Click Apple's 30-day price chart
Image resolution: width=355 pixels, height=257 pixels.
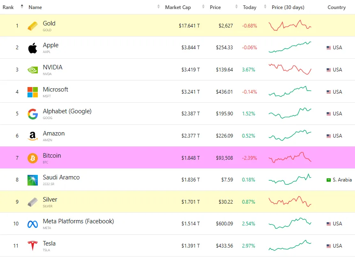pyautogui.click(x=290, y=47)
